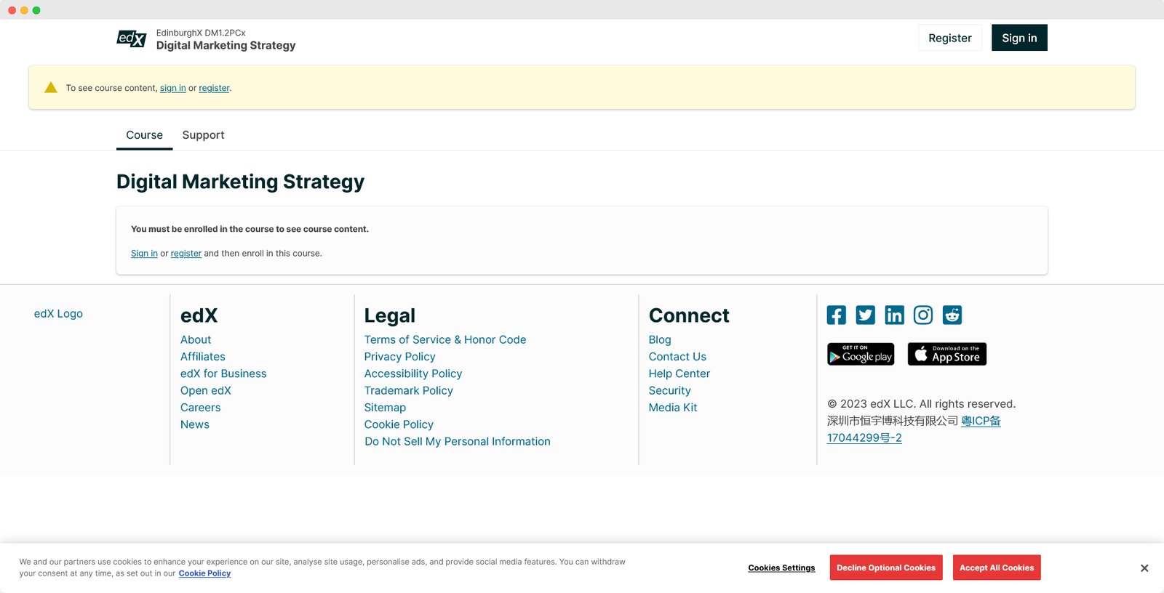The width and height of the screenshot is (1164, 593).
Task: Click the Register button in header
Action: coord(950,38)
